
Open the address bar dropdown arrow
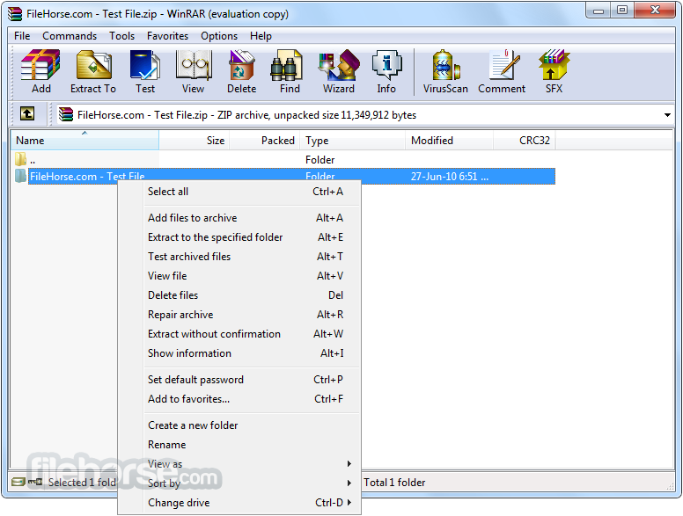tap(667, 115)
